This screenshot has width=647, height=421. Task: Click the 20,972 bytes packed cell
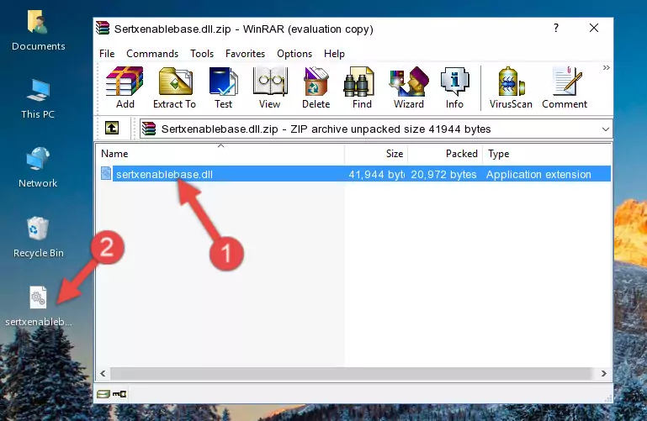443,174
